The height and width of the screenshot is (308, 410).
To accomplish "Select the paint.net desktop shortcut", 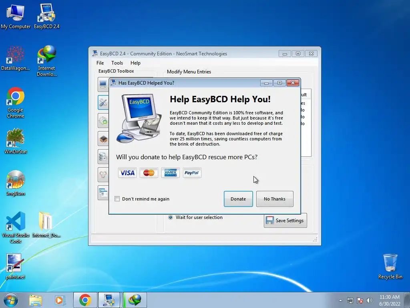I will [16, 266].
